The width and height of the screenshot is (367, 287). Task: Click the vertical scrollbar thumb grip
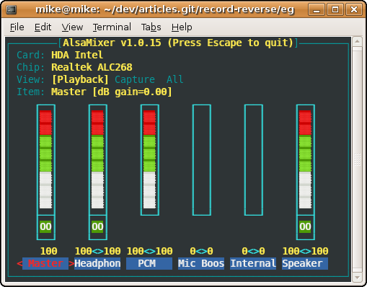(x=357, y=159)
